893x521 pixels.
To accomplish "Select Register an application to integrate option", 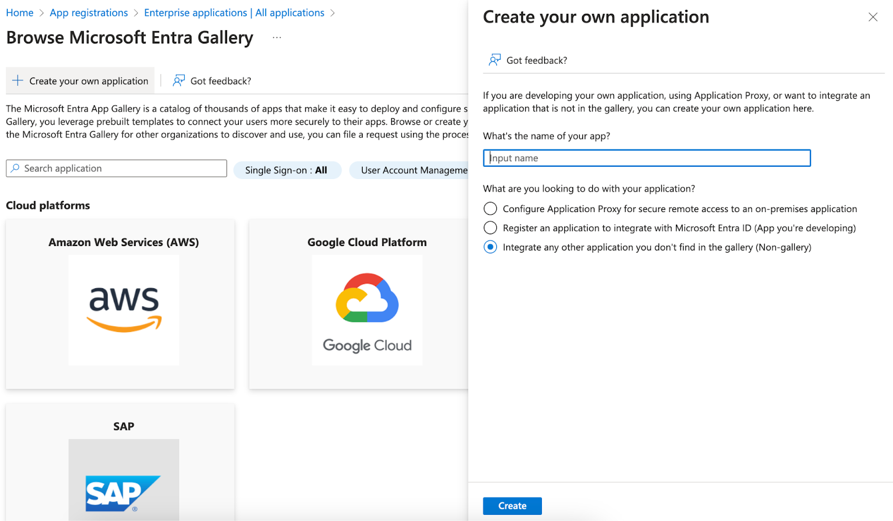I will tap(490, 228).
